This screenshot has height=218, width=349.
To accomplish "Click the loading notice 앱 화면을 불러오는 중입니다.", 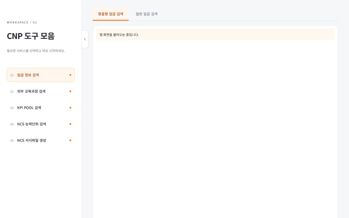I will (215, 35).
